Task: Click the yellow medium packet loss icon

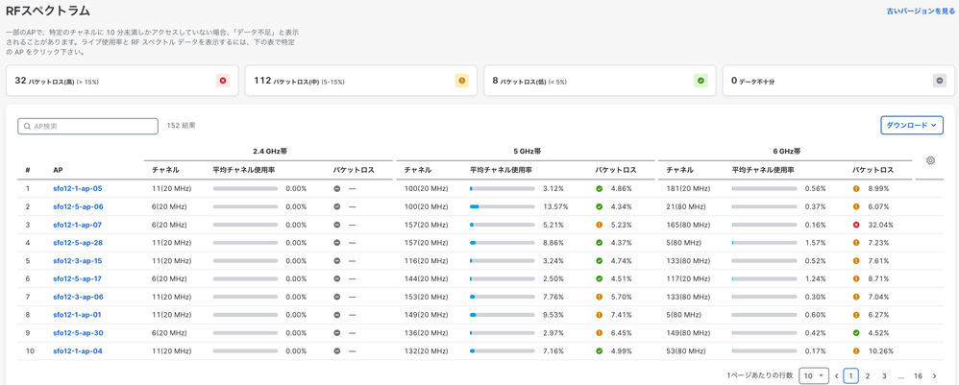Action: 461,81
